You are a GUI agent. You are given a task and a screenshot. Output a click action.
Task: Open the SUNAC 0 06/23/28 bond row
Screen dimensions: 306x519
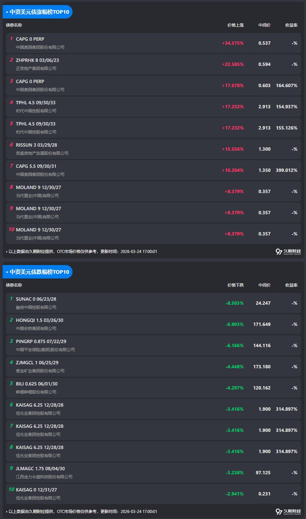36,299
